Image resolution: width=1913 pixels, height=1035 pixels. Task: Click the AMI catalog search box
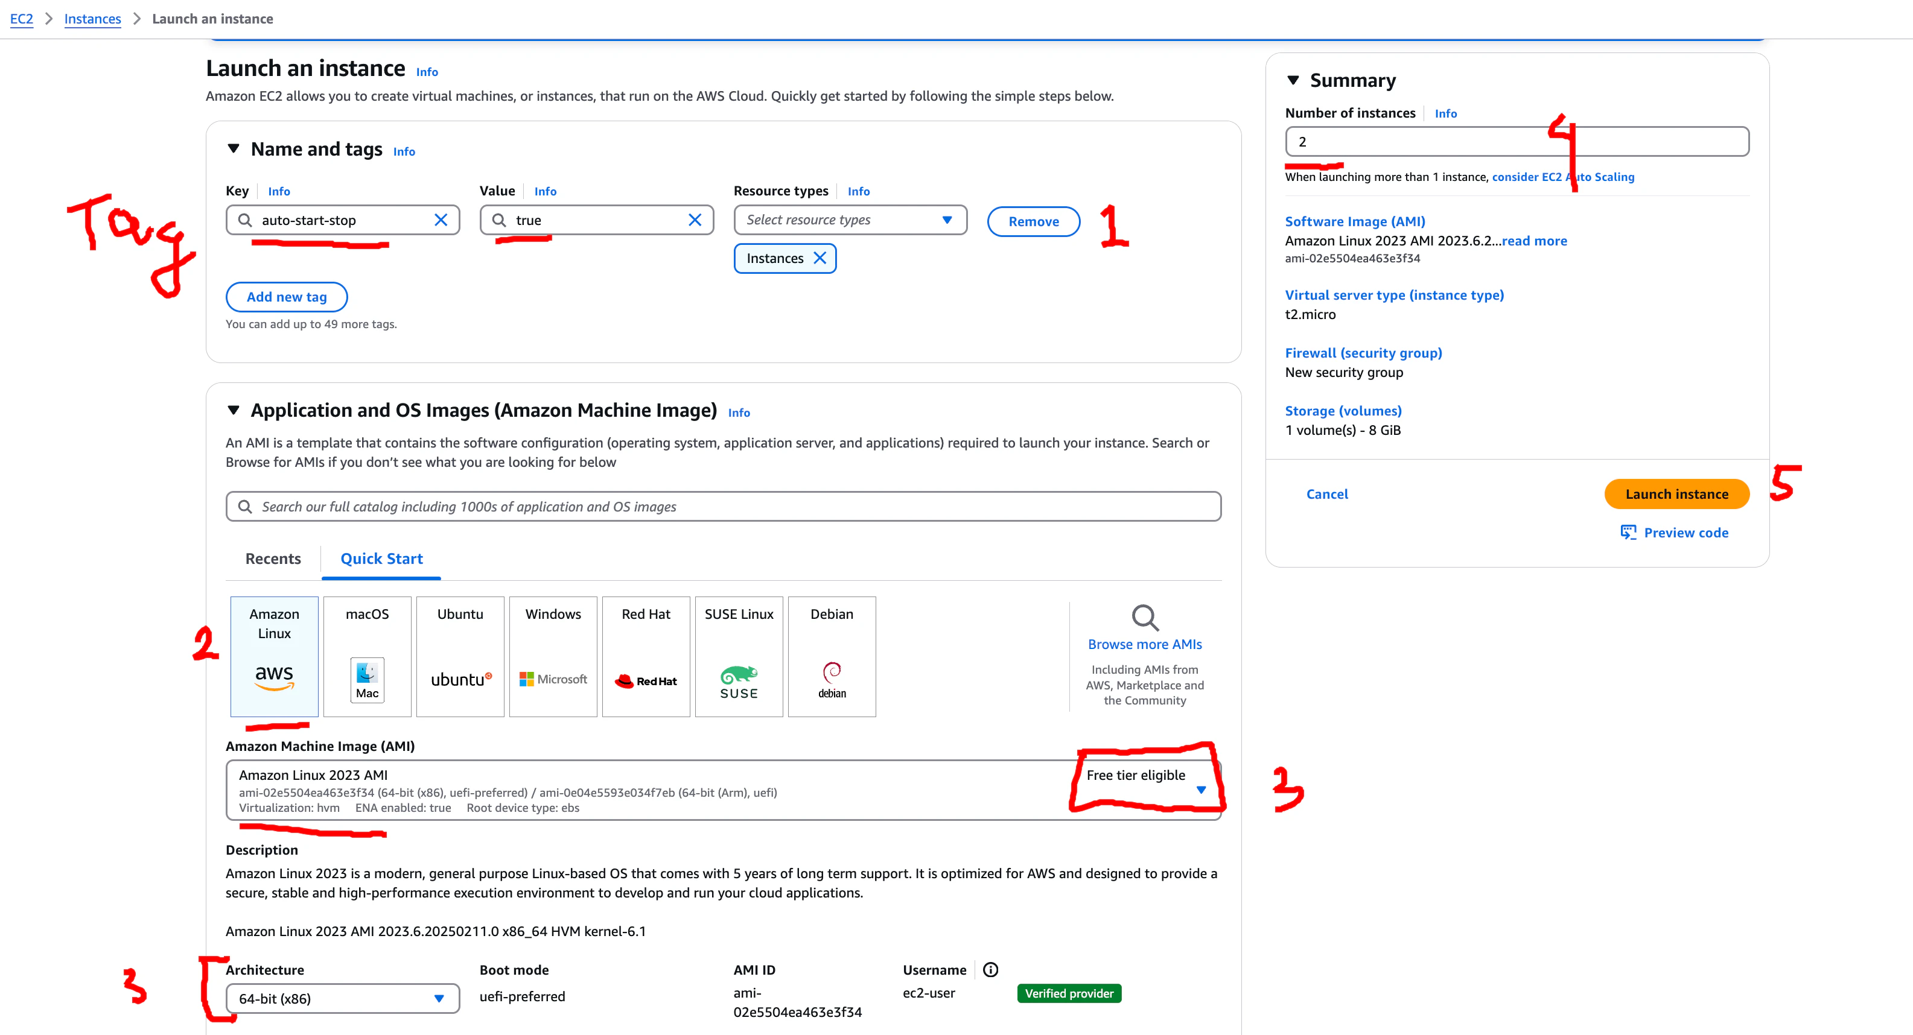724,507
